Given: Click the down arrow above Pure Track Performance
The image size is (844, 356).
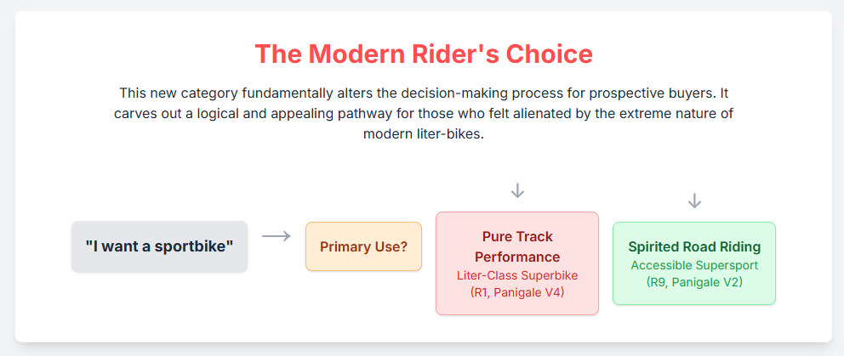Looking at the screenshot, I should coord(517,190).
